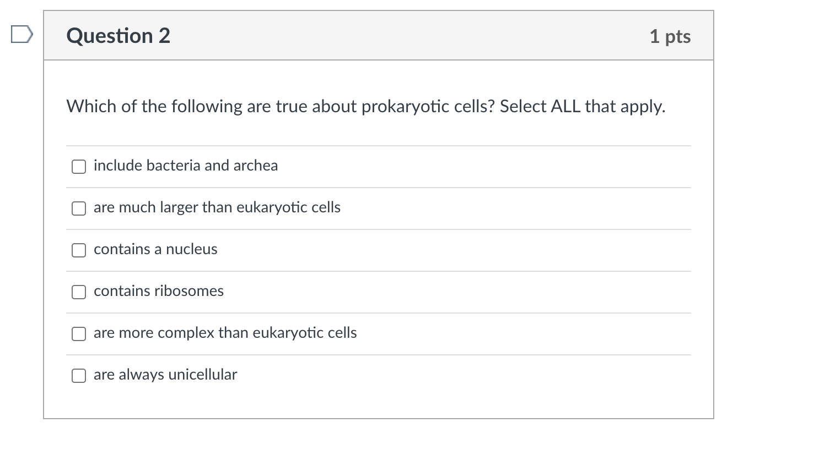Toggle the 'are more complex than eukaryotic cells' checkbox
Image resolution: width=819 pixels, height=450 pixels.
79,334
